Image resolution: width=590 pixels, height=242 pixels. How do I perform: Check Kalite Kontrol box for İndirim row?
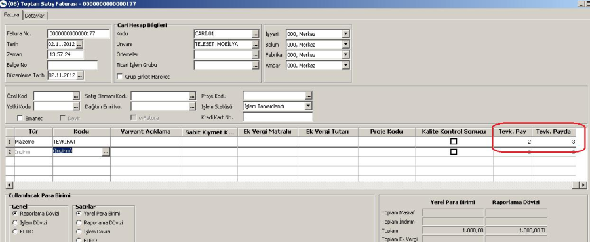454,151
